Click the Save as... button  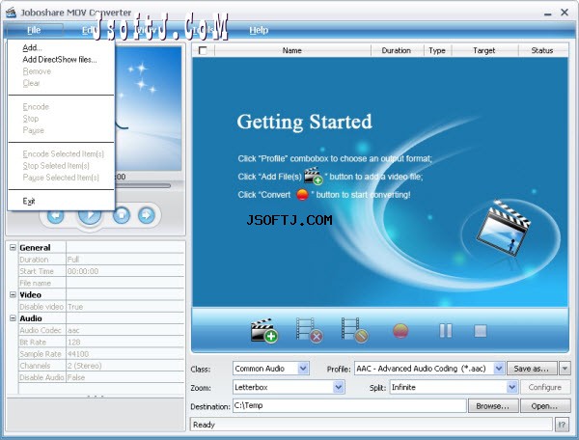532,369
